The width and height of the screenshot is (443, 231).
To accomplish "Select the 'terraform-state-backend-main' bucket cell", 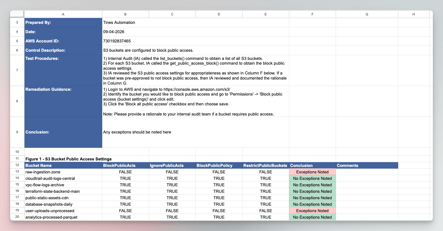I will [x=63, y=191].
